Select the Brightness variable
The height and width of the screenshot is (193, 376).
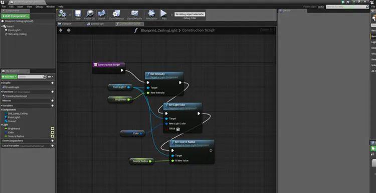point(14,129)
